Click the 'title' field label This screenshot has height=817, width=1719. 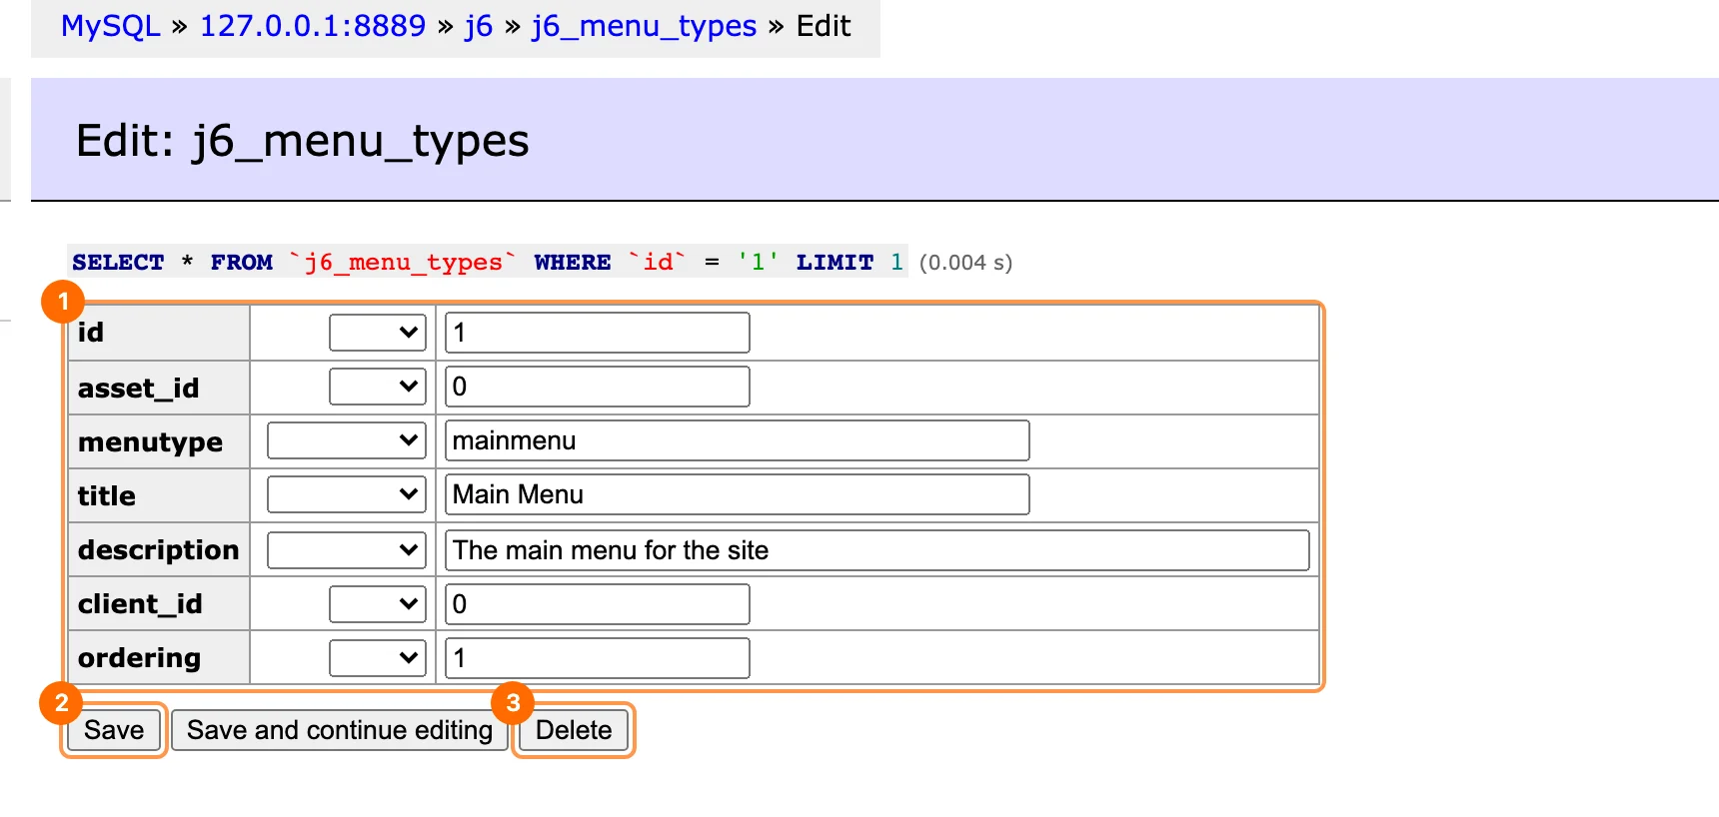[107, 495]
